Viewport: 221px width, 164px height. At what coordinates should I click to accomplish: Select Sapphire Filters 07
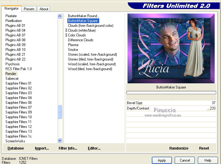19,107
